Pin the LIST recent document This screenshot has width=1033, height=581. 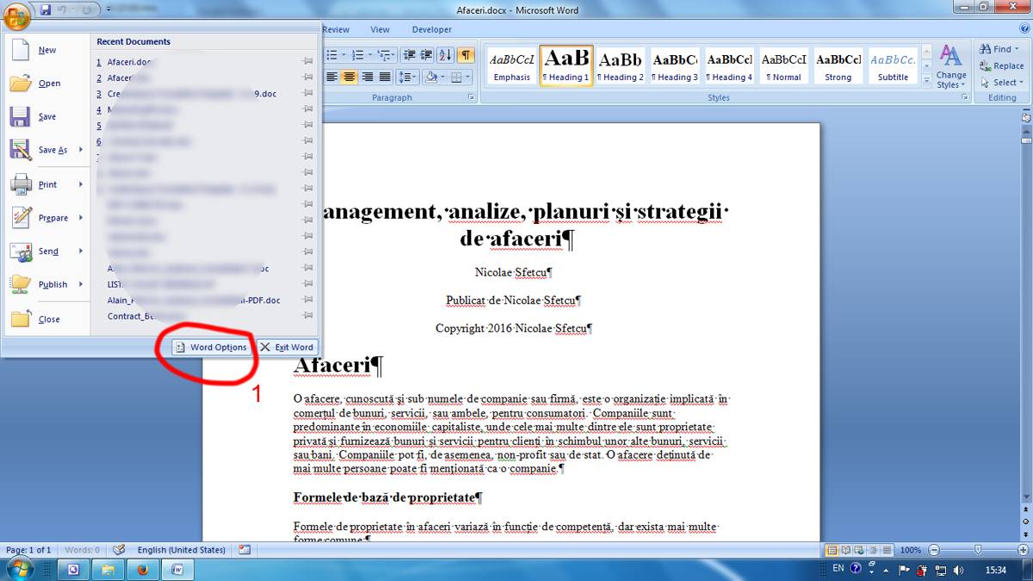(x=308, y=284)
